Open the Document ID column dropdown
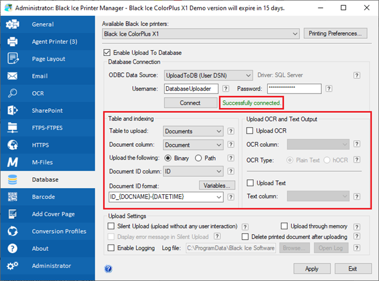The width and height of the screenshot is (379, 281). (x=193, y=171)
